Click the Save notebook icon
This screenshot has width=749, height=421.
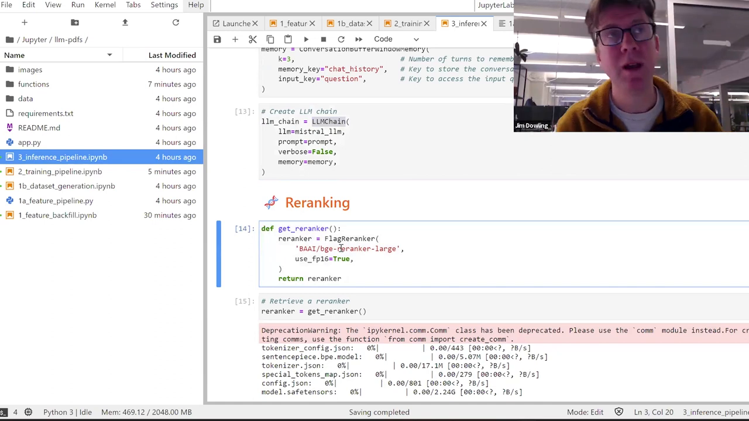[x=217, y=39]
